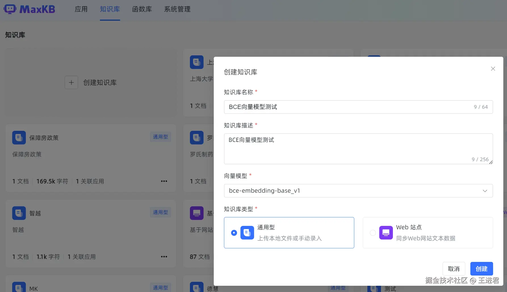Open the 智越 knowledge base icon
This screenshot has height=292, width=507.
pos(19,213)
